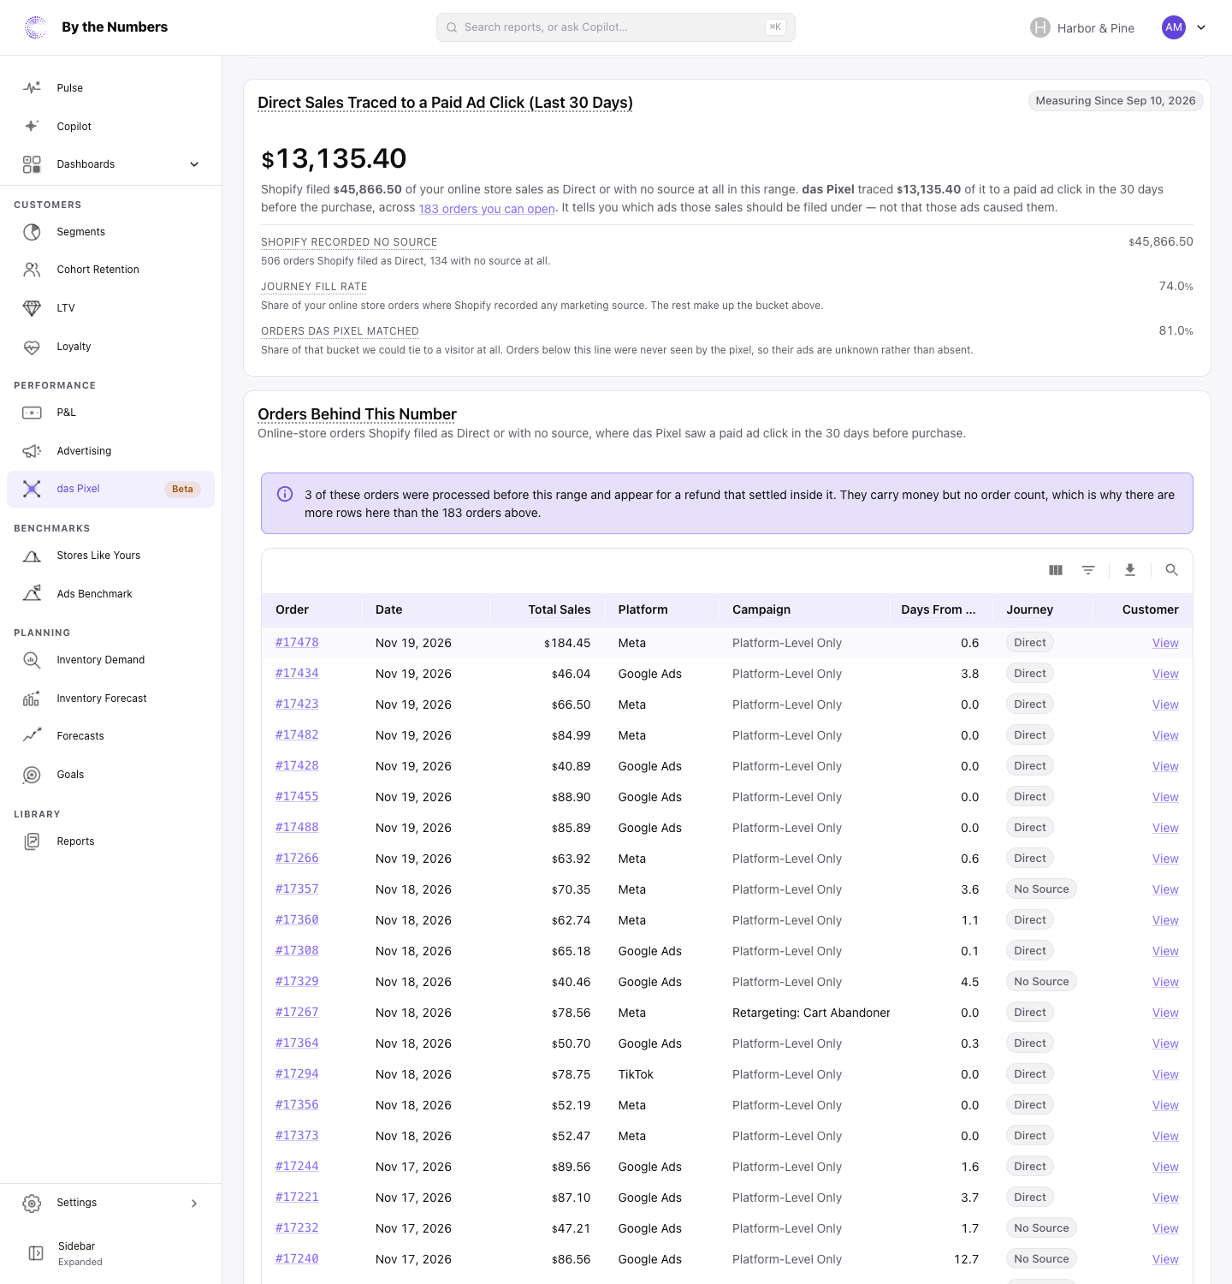Open the Pulse page icon
1232x1284 pixels.
tap(32, 88)
